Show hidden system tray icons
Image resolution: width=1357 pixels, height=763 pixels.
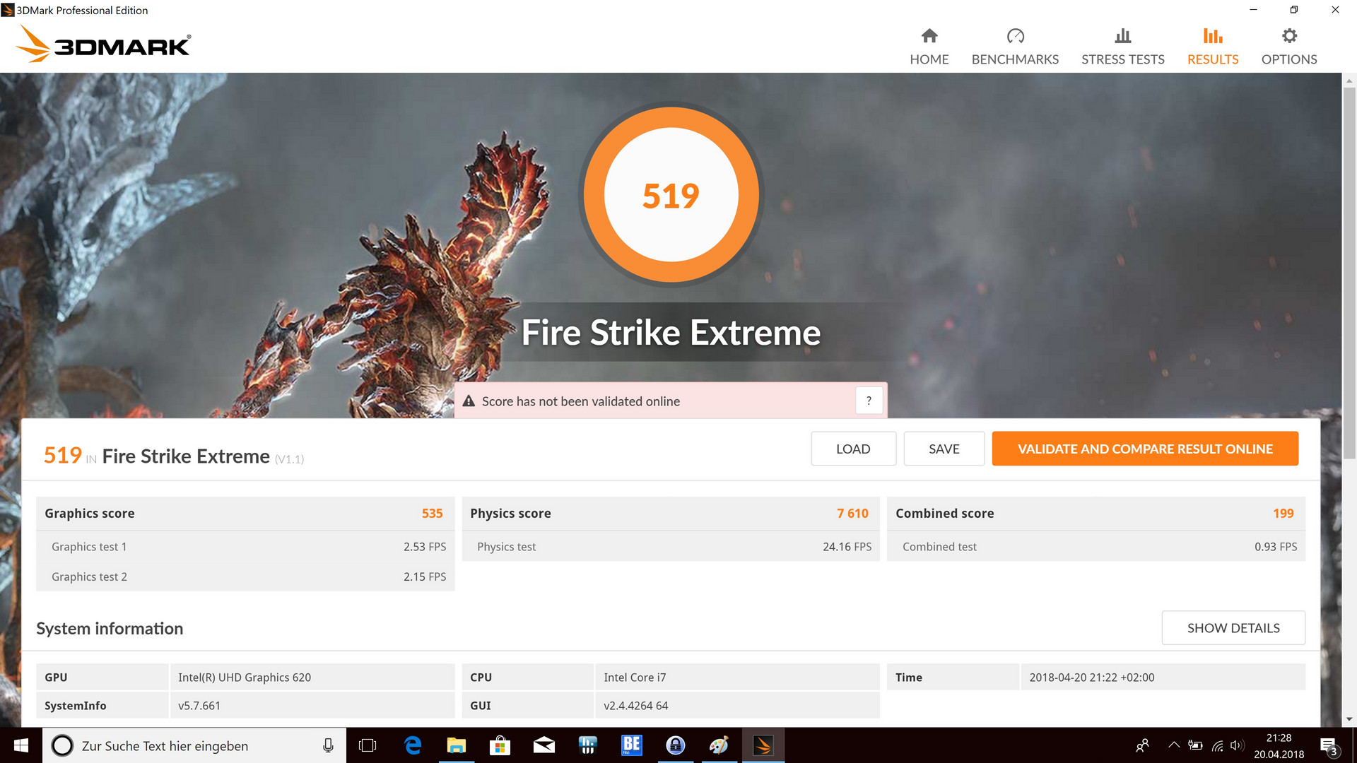click(1173, 745)
